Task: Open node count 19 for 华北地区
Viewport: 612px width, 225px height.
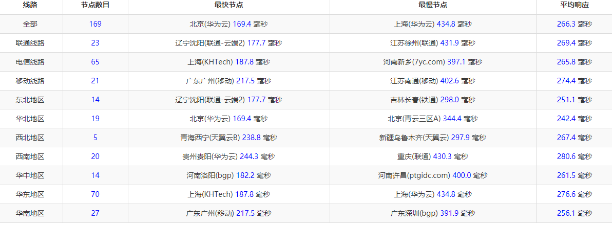Action: 95,119
